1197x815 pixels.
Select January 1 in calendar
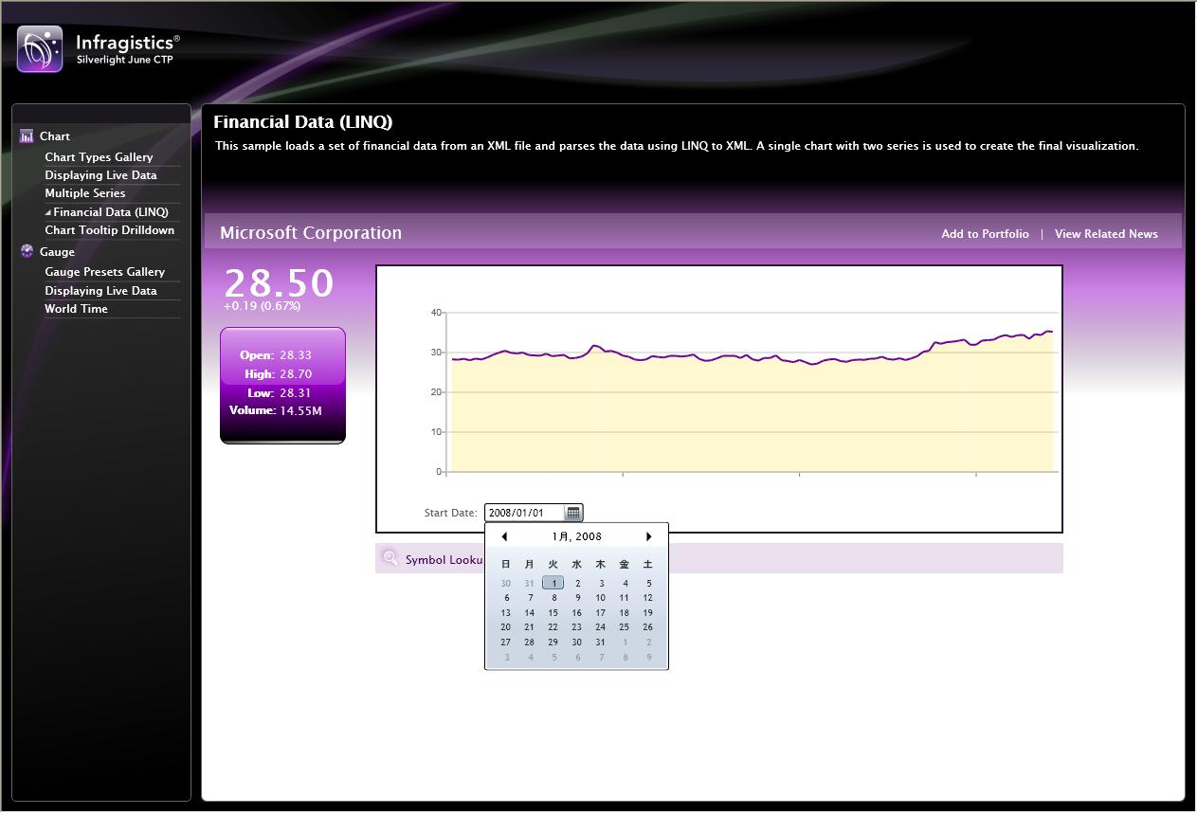pyautogui.click(x=553, y=584)
